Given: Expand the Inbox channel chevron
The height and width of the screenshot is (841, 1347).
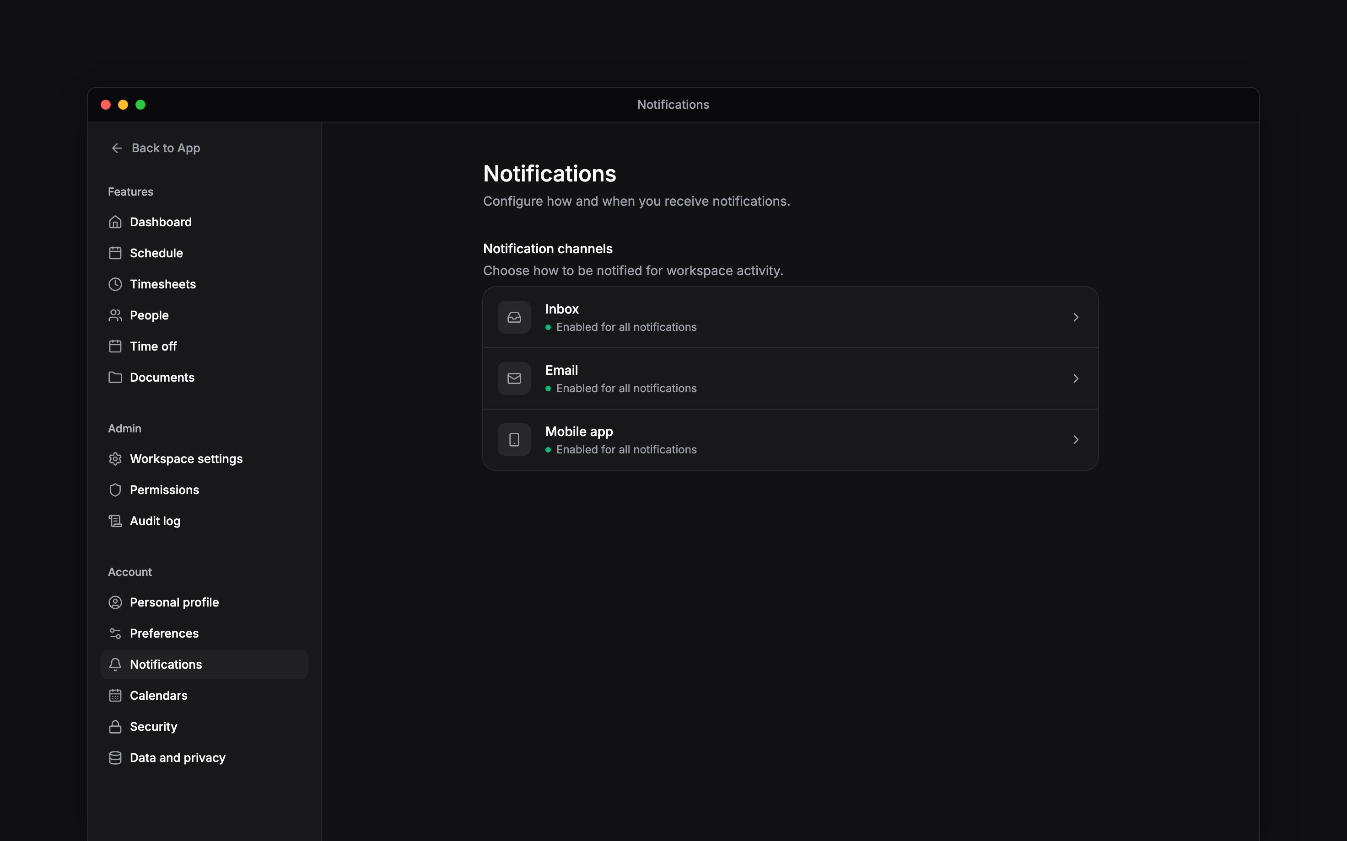Looking at the screenshot, I should click(x=1076, y=317).
